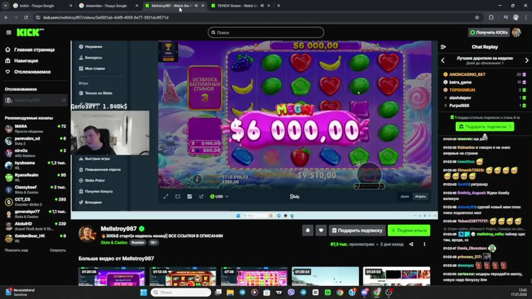Screen dimensions: 532x299
Task: Open recommended channel MARA
Action: click(x=35, y=128)
